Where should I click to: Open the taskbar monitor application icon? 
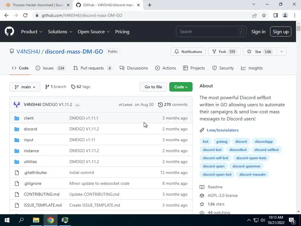coord(65,220)
